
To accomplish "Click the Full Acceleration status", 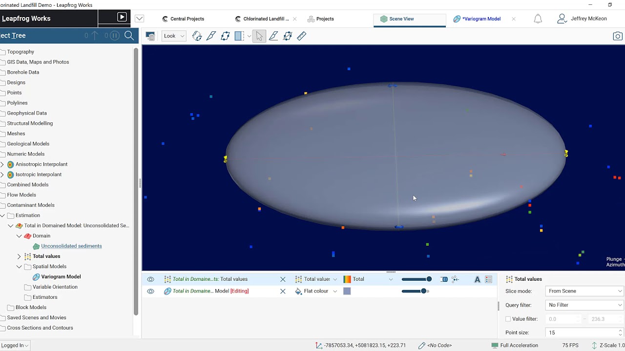I will click(x=515, y=345).
